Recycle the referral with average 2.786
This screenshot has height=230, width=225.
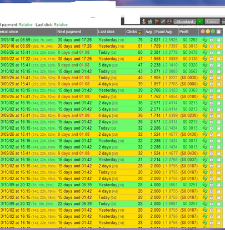205,90
